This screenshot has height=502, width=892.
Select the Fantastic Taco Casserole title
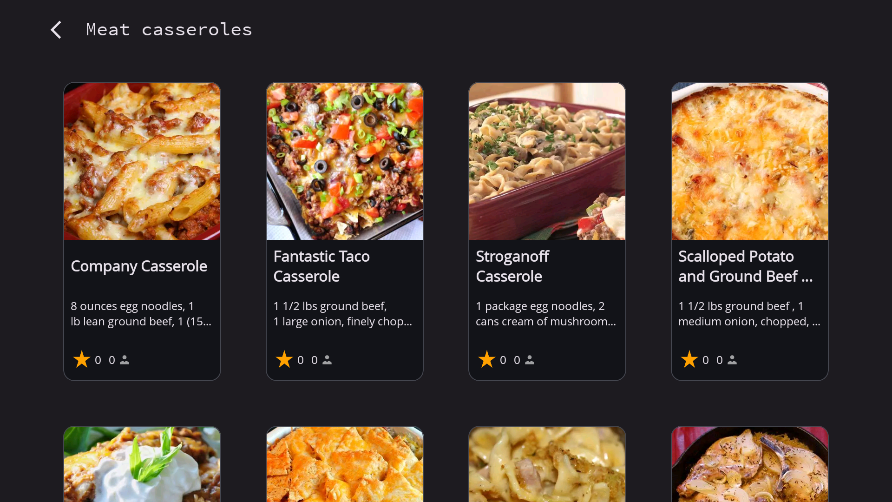[321, 266]
